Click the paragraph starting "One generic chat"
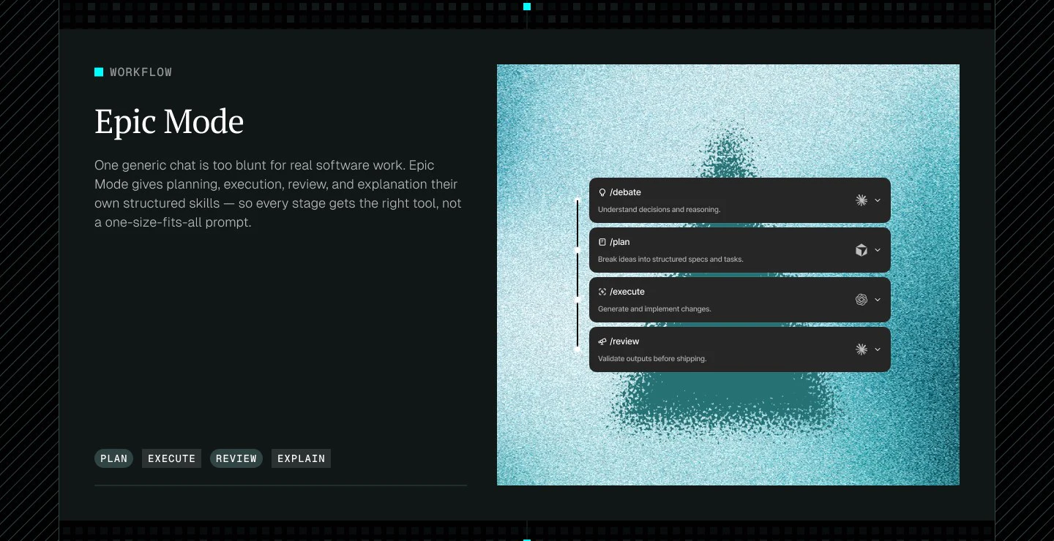Screen dimensions: 1054x541 (x=278, y=194)
